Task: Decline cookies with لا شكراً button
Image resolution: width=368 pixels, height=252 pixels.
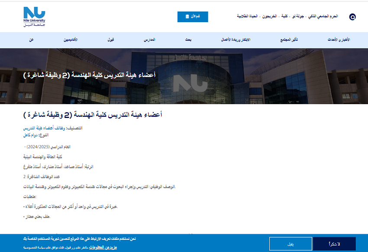Action: tap(334, 244)
